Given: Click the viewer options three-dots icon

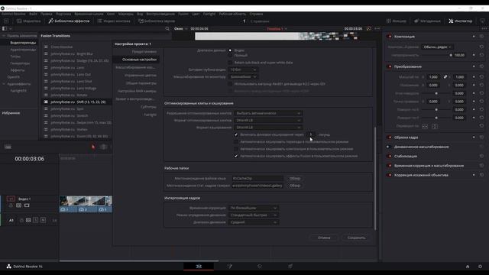Looking at the screenshot, I should point(377,29).
